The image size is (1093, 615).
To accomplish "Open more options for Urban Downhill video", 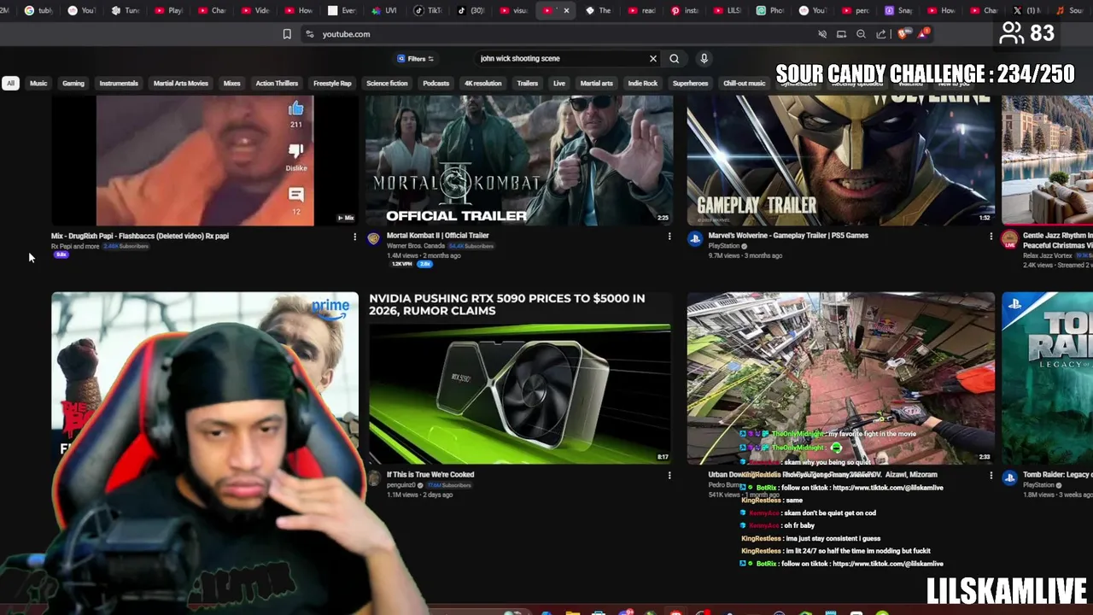I will (991, 475).
